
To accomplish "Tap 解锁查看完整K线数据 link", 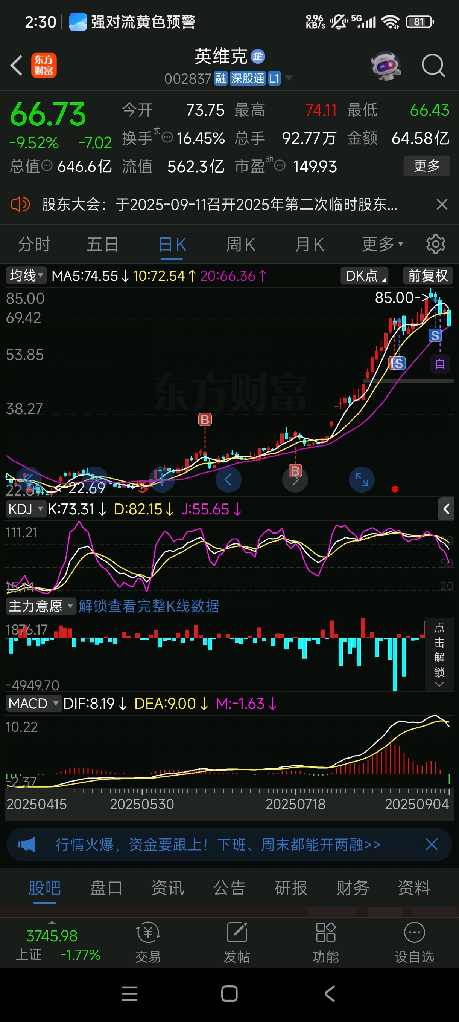I will [x=149, y=606].
